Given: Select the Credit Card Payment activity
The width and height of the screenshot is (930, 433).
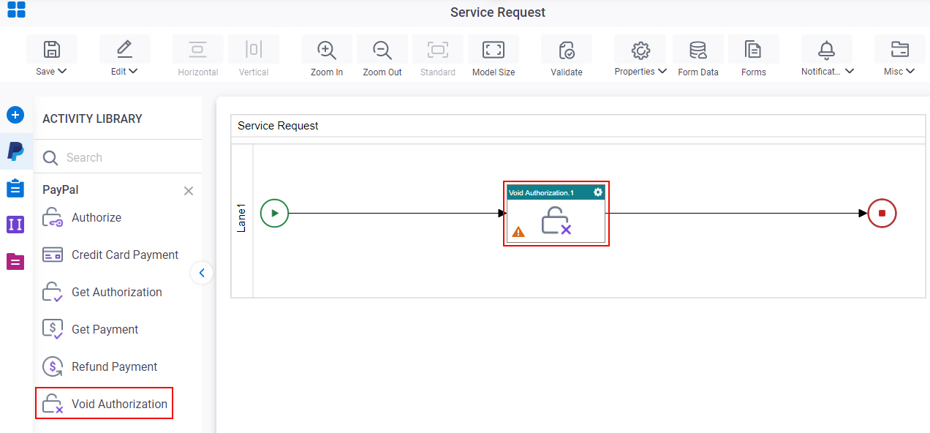Looking at the screenshot, I should [110, 255].
